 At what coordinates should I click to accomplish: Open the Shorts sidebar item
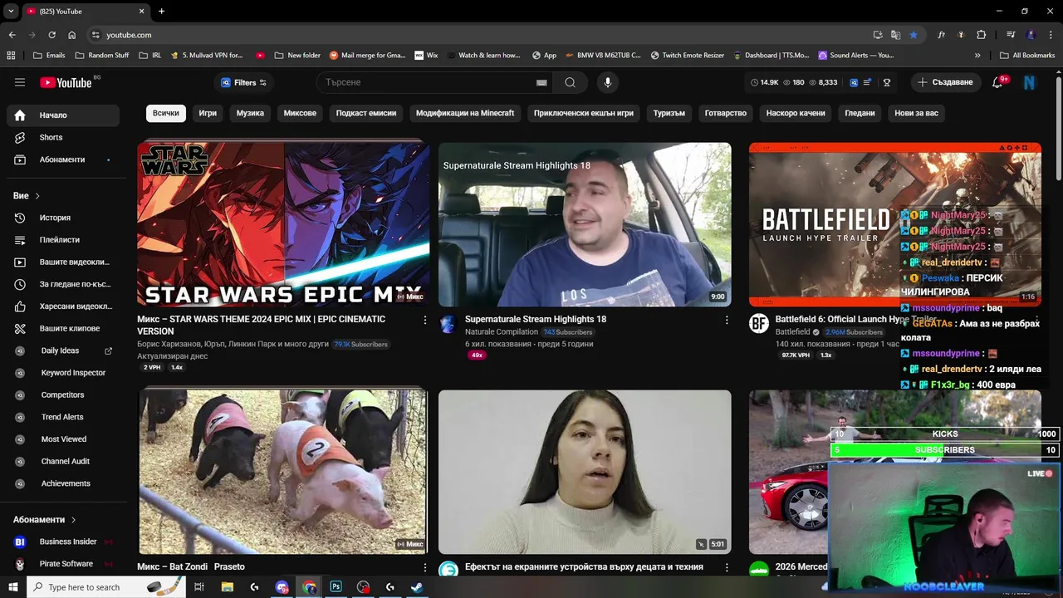point(63,137)
